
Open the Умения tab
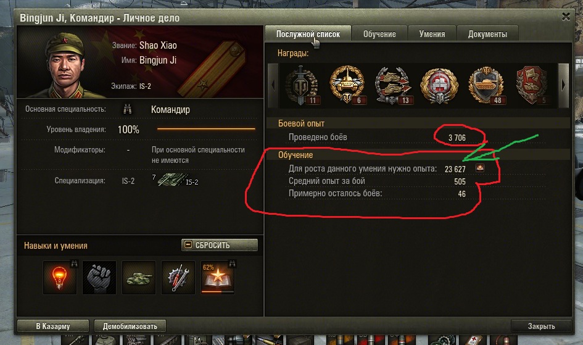click(432, 34)
